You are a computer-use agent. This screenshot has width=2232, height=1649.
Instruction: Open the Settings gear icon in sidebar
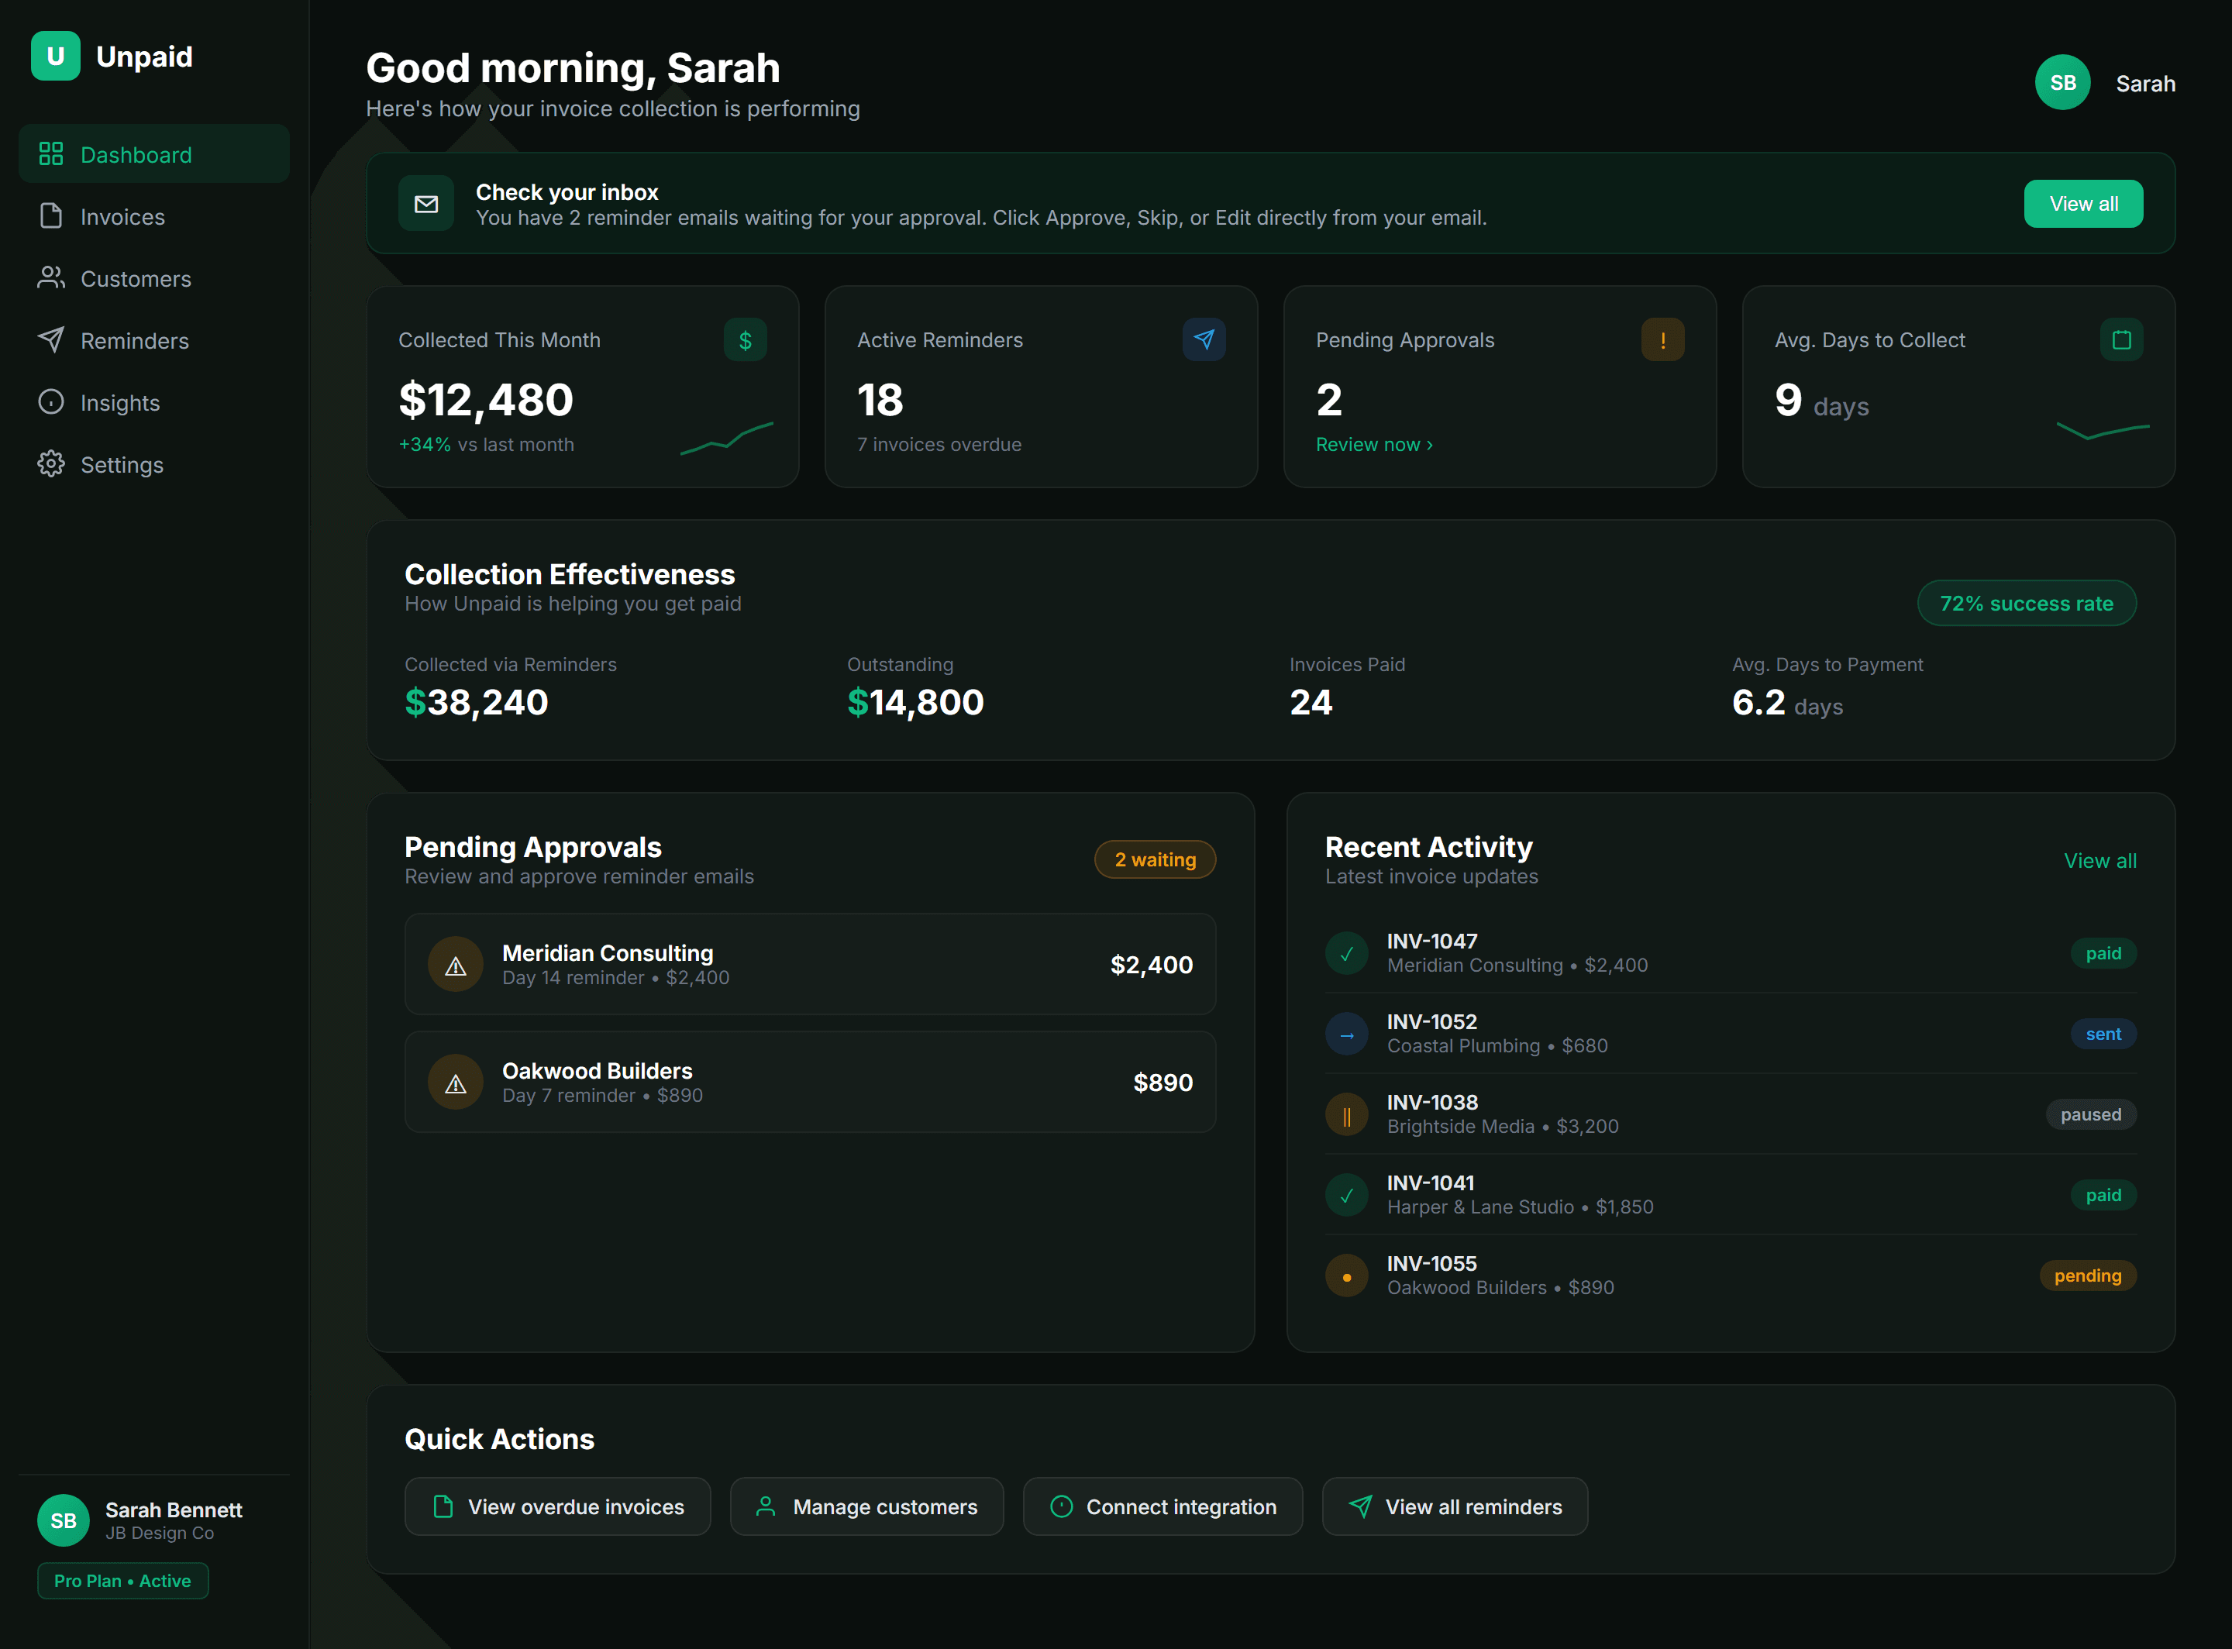coord(52,464)
